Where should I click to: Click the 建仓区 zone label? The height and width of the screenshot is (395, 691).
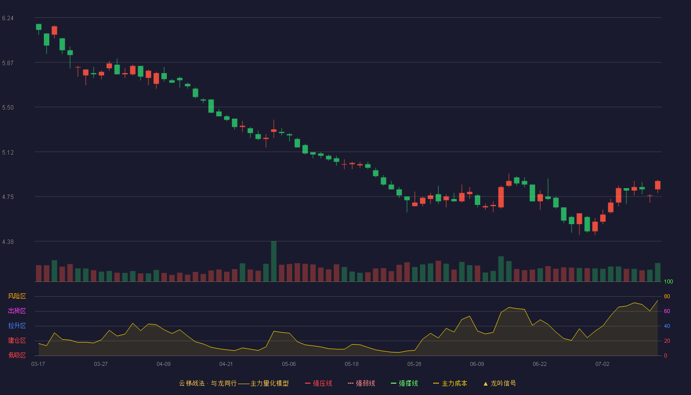(x=17, y=341)
